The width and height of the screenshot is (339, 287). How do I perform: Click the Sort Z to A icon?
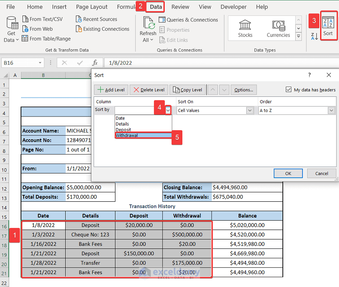[314, 36]
